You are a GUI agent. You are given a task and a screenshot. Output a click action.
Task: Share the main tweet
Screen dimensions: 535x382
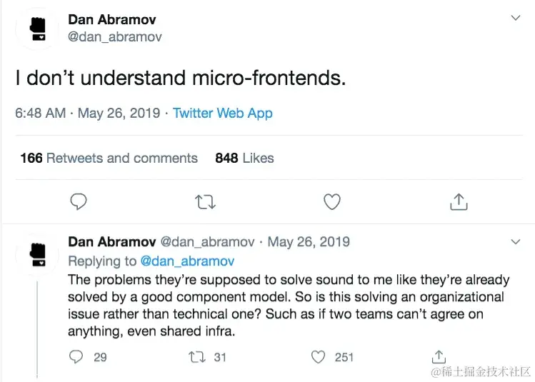tap(459, 202)
